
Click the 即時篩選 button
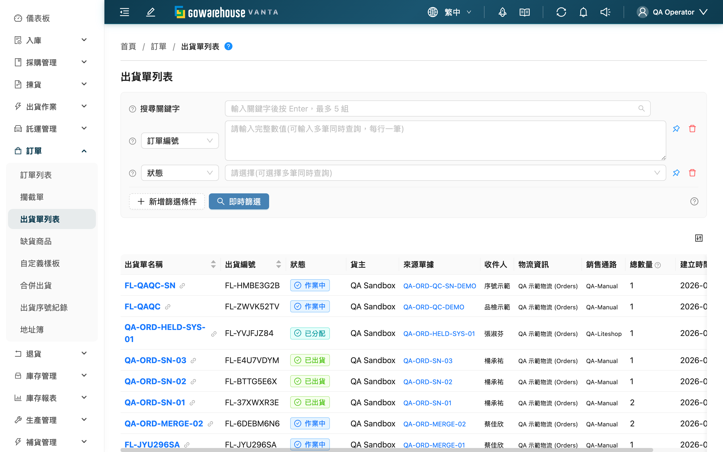239,201
